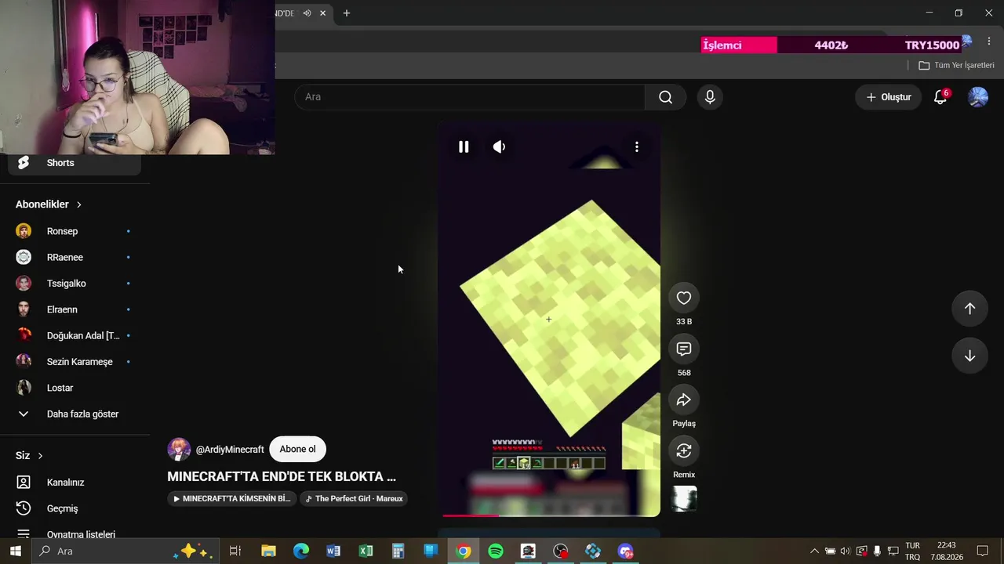Viewport: 1004px width, 564px height.
Task: Open Doğukan Adal channel subscription
Action: click(75, 335)
